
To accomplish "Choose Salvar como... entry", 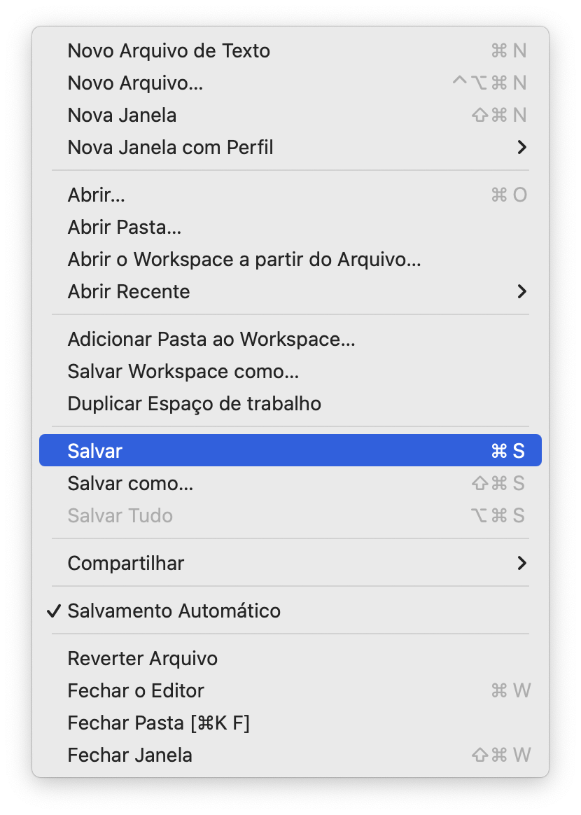I will point(130,483).
